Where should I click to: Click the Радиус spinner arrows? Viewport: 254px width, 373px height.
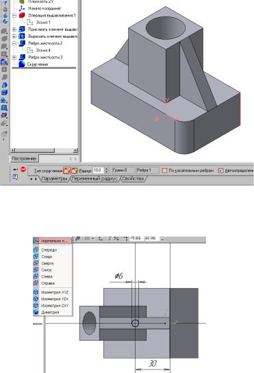point(106,170)
